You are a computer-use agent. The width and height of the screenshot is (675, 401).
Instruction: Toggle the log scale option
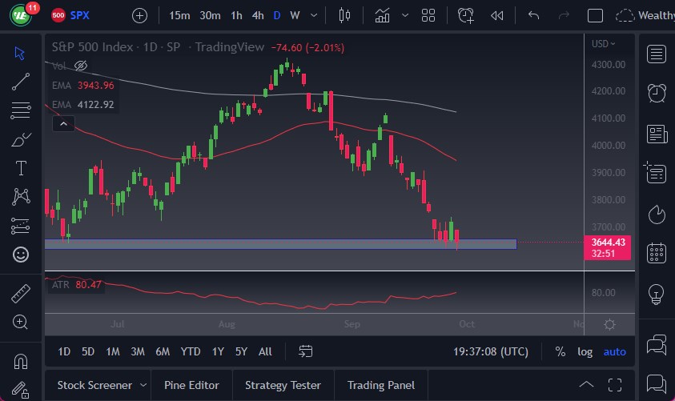point(585,351)
